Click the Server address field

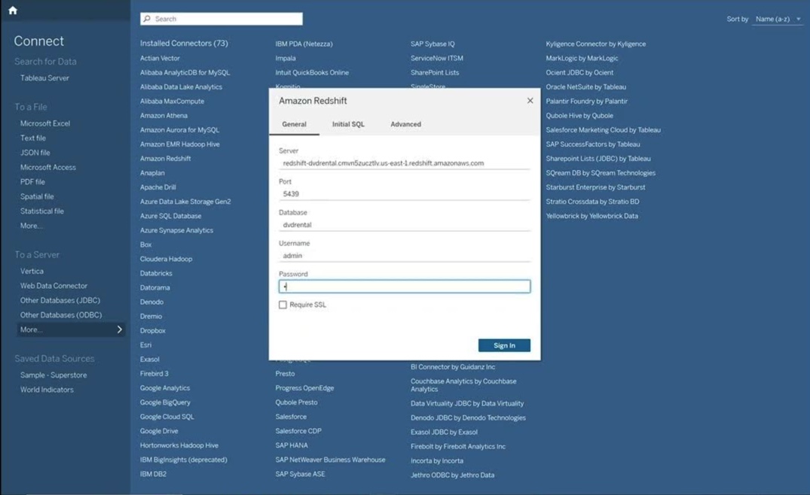[x=405, y=163]
